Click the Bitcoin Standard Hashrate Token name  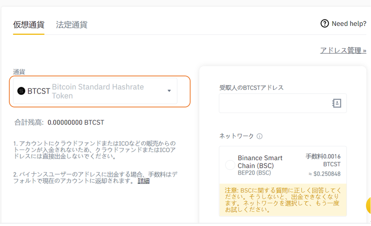[98, 91]
